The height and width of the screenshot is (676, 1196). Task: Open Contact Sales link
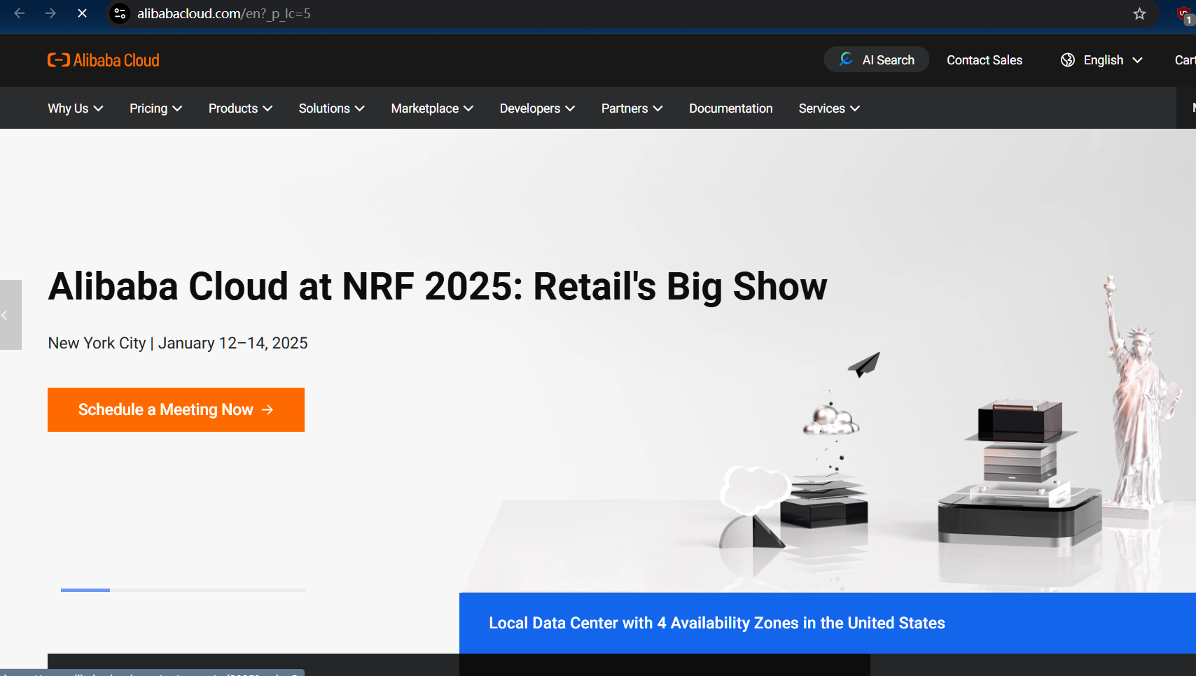[985, 60]
